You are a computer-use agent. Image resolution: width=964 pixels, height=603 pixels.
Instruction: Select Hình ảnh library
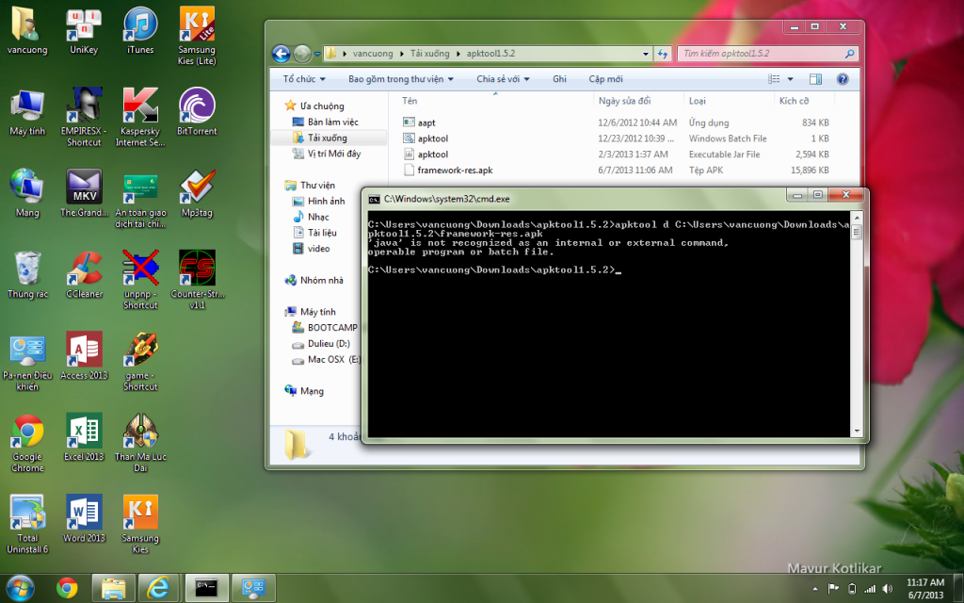[326, 202]
